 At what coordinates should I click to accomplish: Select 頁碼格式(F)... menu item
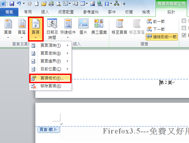tap(51, 78)
